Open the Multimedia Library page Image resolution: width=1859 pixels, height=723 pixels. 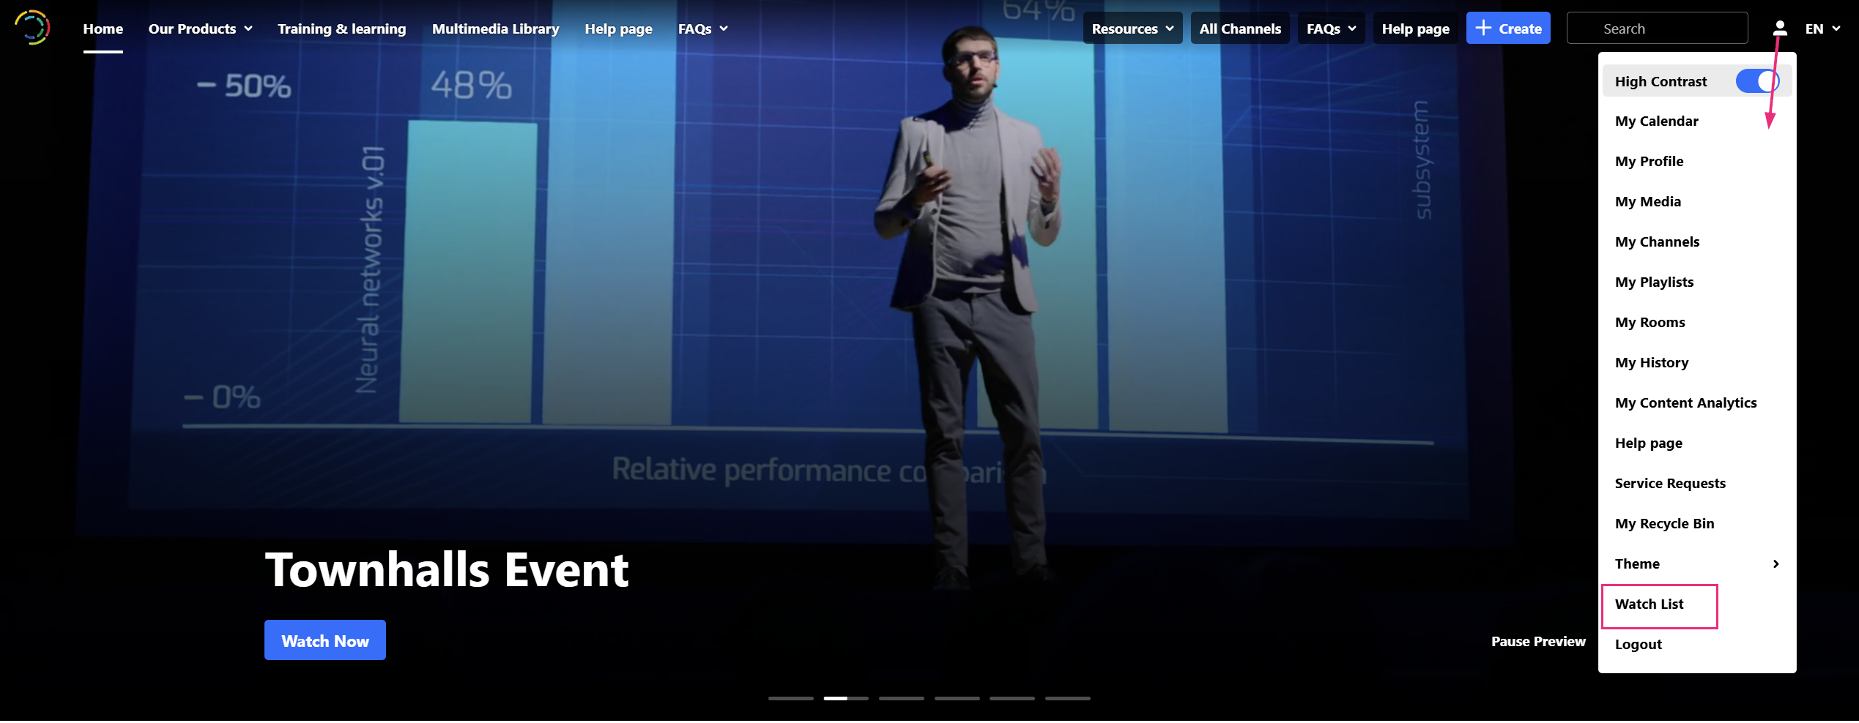coord(495,29)
